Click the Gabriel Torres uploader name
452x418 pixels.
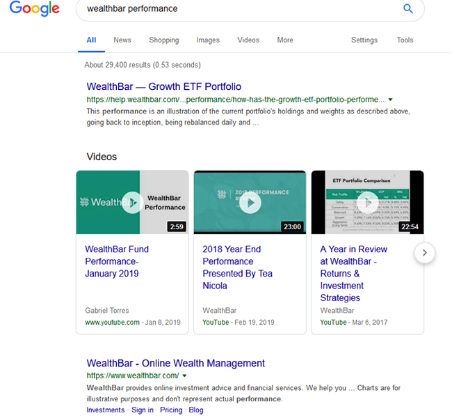click(x=107, y=311)
